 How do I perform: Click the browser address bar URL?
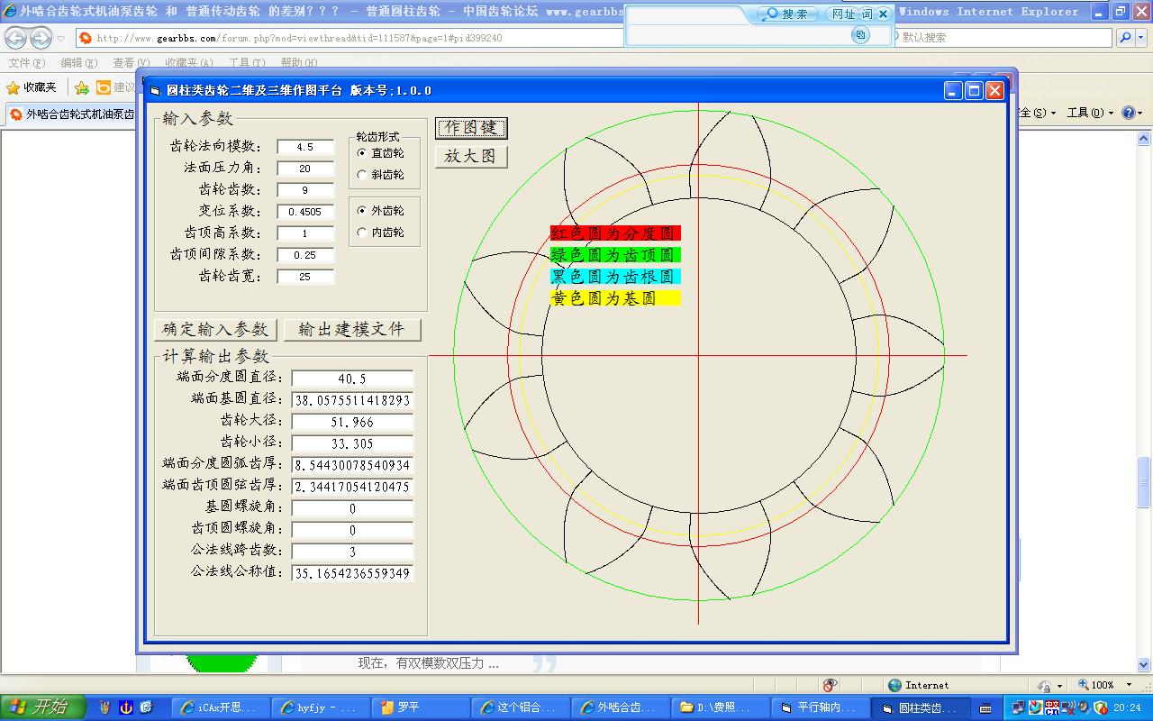[x=349, y=38]
